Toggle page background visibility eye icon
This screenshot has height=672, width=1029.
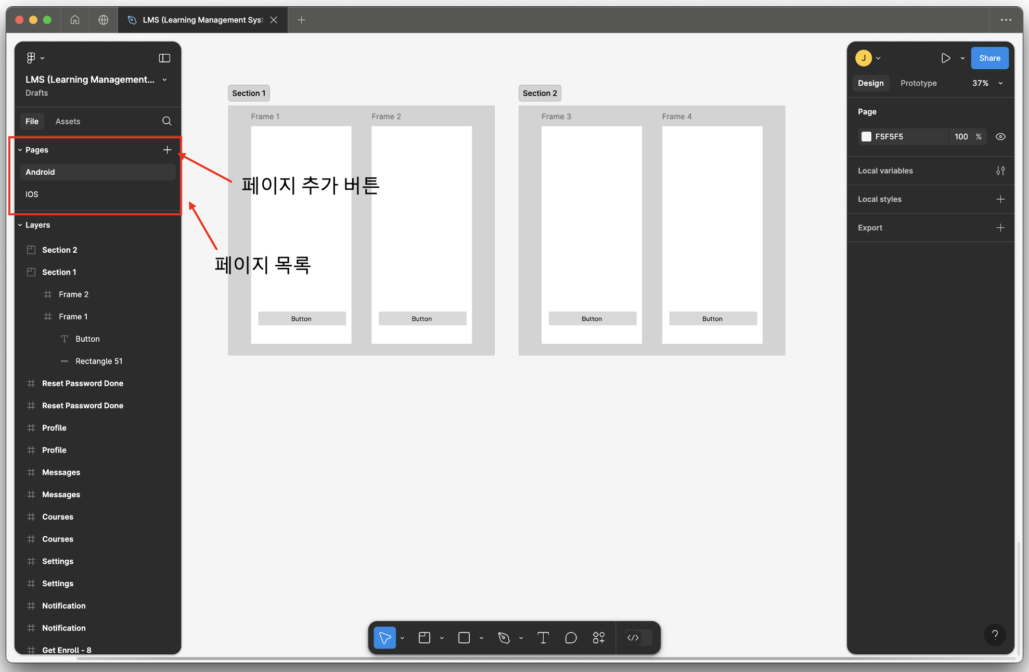coord(1000,137)
